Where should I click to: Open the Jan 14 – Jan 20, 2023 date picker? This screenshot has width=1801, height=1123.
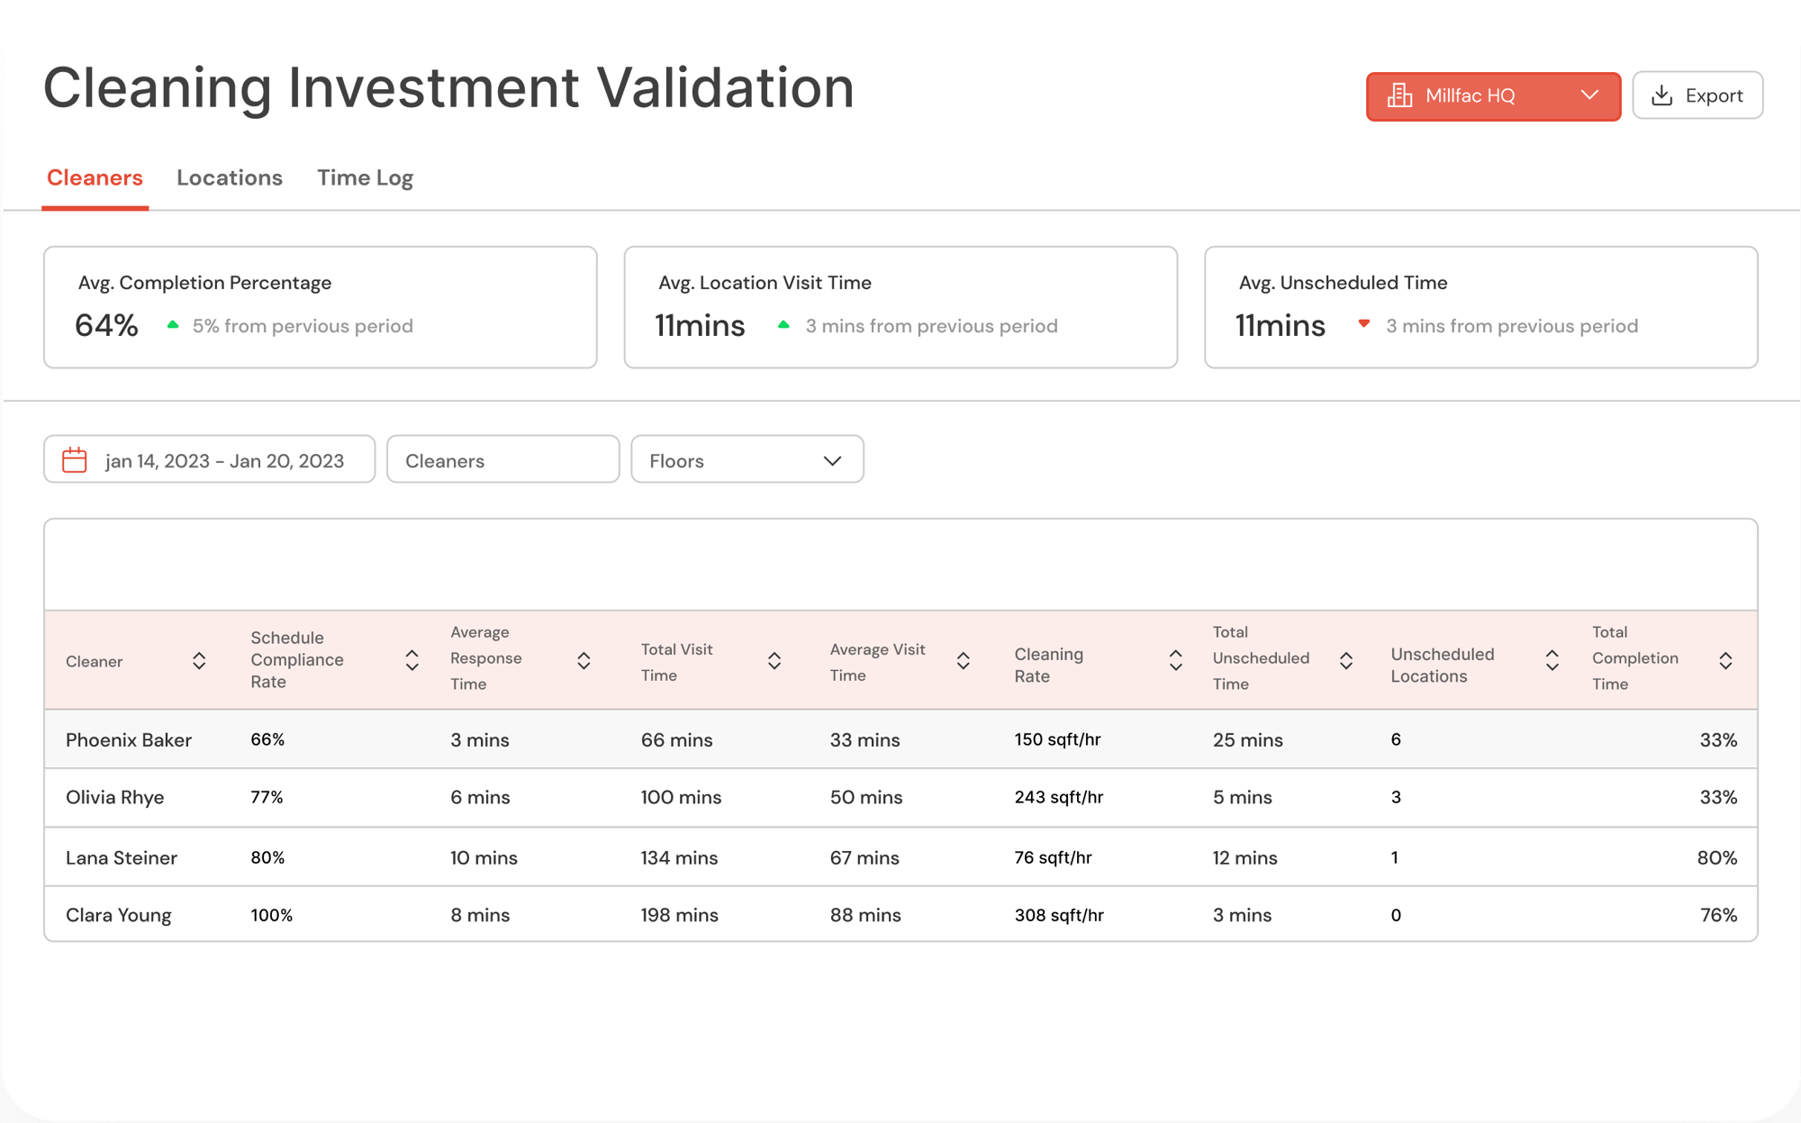pos(210,460)
